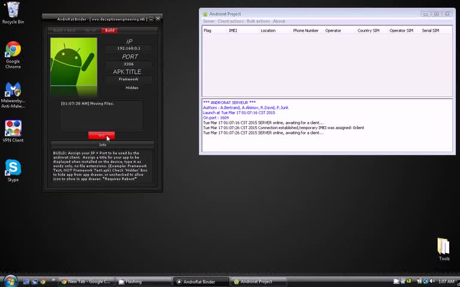Click Show Desktop quick launch icon
Screen dimensions: 460x287
tap(26, 282)
